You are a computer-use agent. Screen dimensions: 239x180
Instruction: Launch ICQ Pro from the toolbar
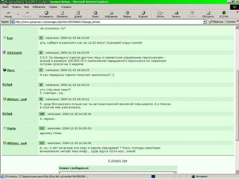point(224,14)
